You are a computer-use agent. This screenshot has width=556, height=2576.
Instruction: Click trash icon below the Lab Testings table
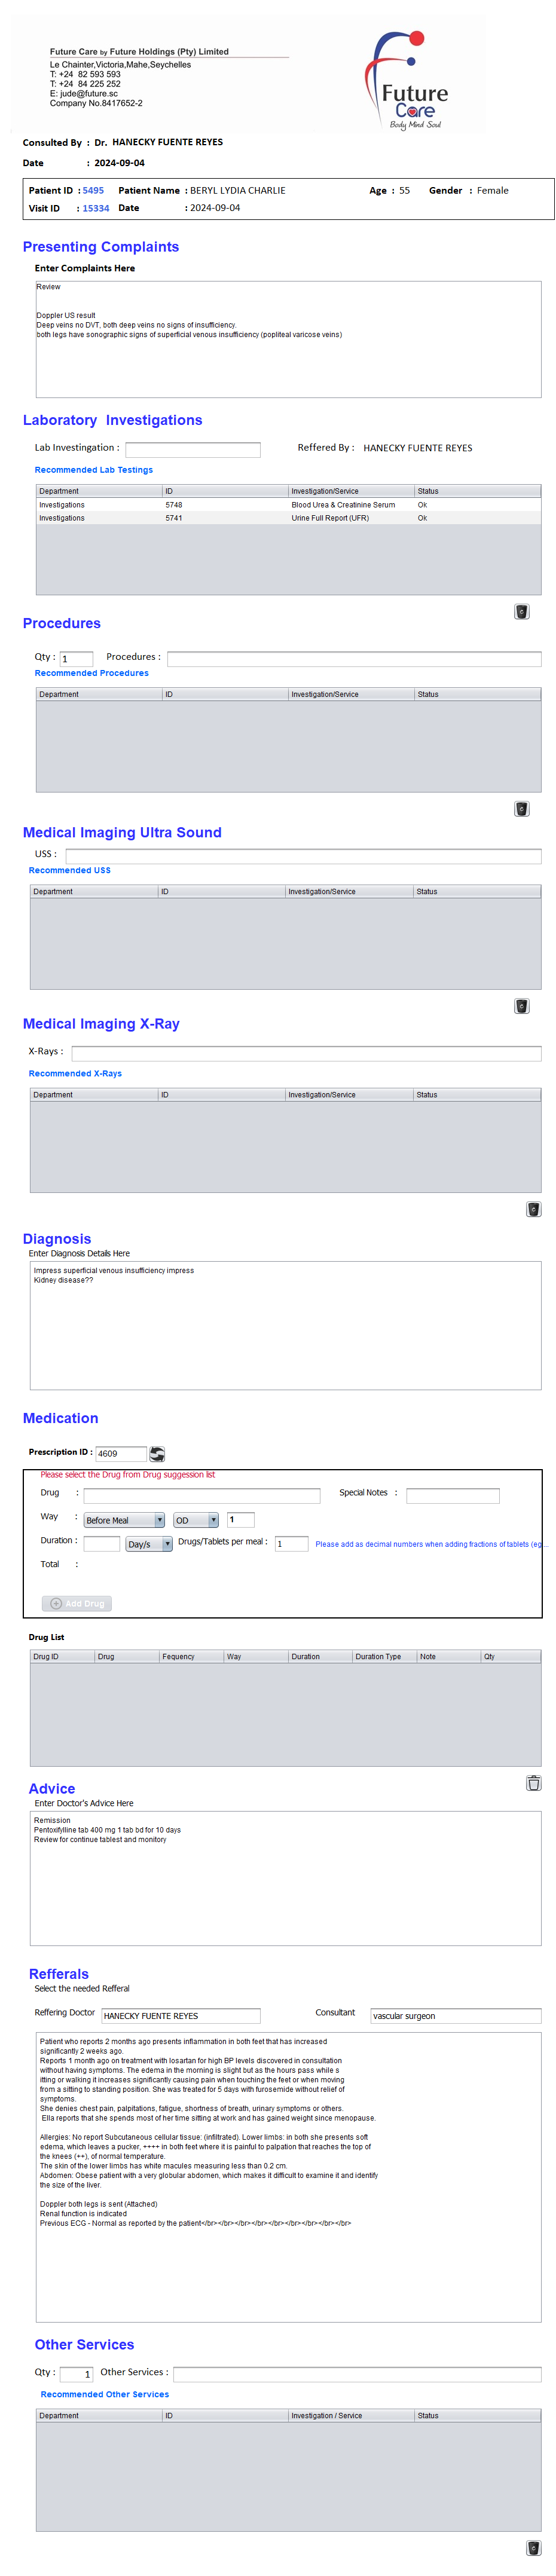(x=521, y=611)
